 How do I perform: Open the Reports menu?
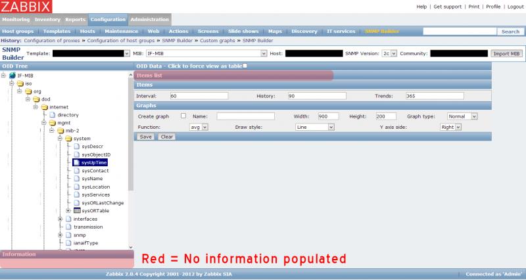click(x=75, y=20)
